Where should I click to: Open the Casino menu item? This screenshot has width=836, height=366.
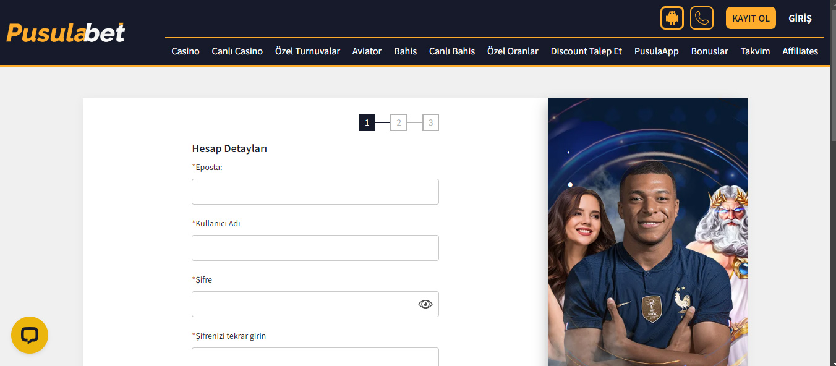pos(186,51)
